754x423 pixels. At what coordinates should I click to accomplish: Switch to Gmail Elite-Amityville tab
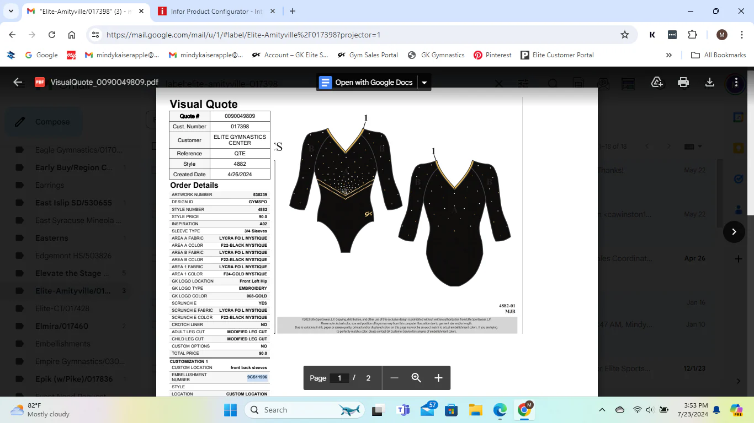point(86,11)
